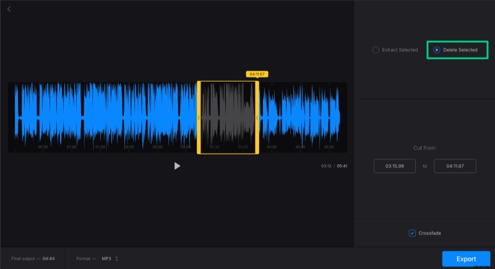Click the waveform at 05:00 mark
This screenshot has width=495, height=269.
tap(300, 118)
